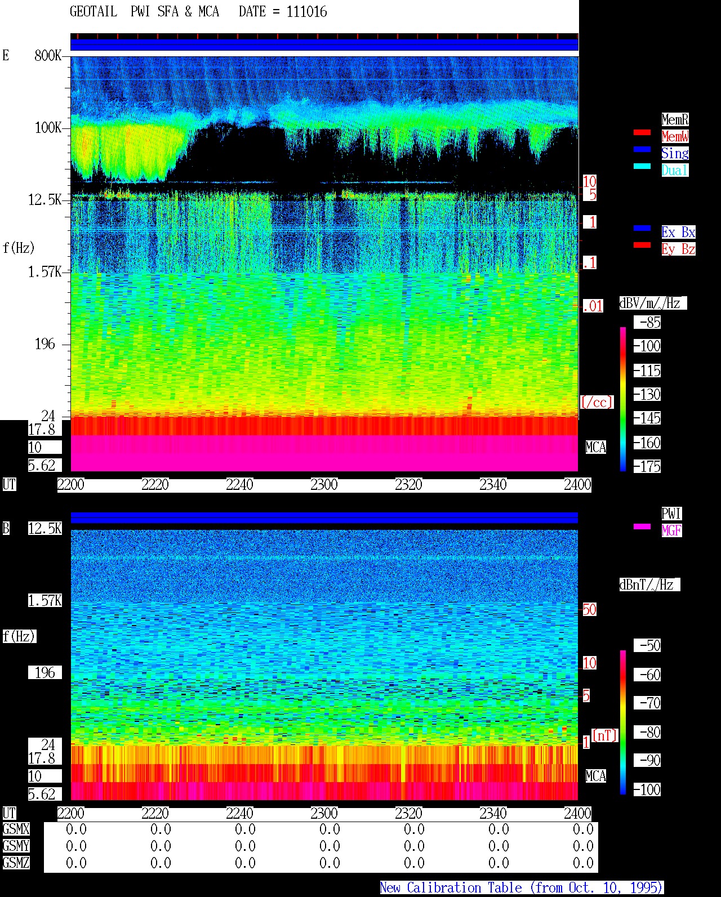Screen dimensions: 721x897
Task: Click the cyan Dual legend swatch
Action: 642,166
